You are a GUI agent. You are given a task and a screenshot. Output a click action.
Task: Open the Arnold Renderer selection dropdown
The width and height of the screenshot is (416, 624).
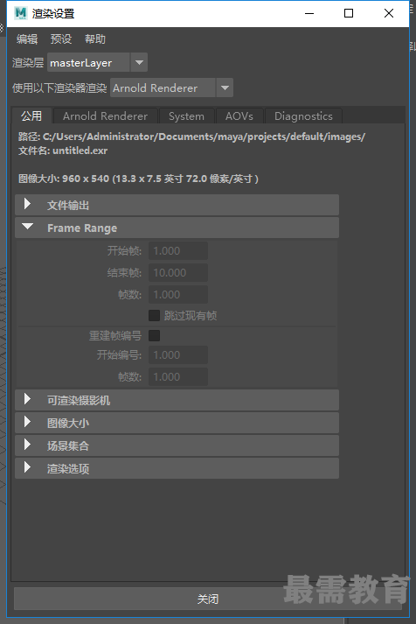[171, 88]
